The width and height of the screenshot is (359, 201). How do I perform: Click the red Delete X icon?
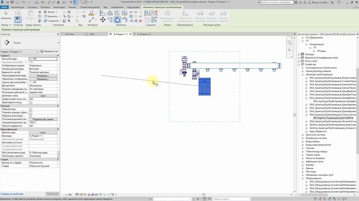(x=140, y=21)
